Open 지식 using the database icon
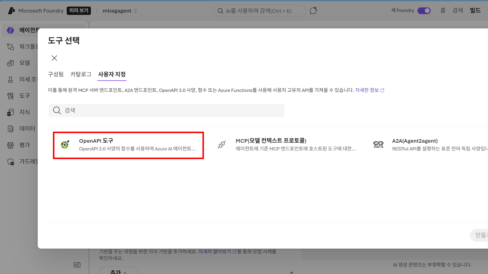488x274 pixels. 10,112
